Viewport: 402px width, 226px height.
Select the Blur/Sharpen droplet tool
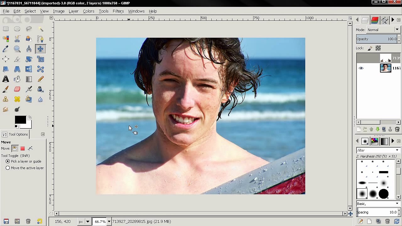pyautogui.click(x=41, y=99)
